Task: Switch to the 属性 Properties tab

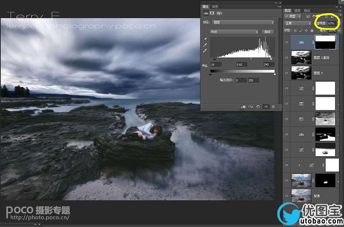Action: tap(206, 6)
